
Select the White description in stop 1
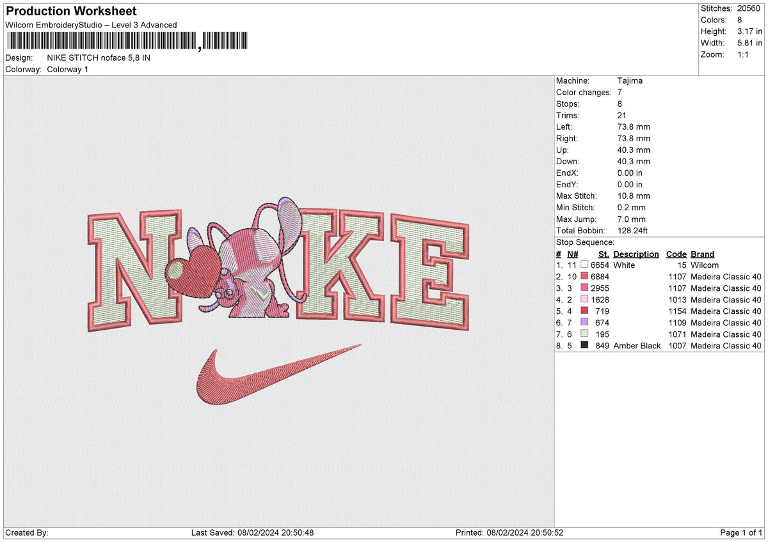(x=624, y=265)
